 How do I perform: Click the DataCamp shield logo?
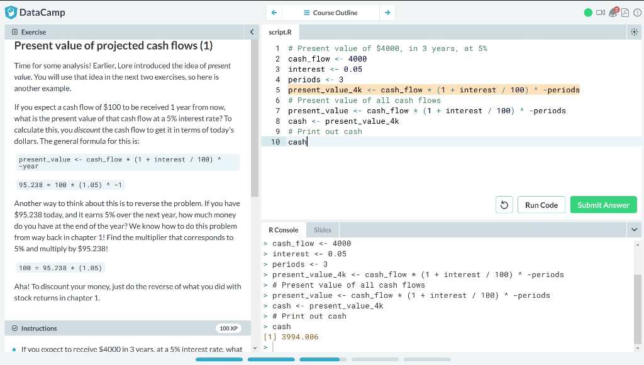coord(10,12)
